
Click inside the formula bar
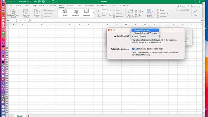(115, 21)
